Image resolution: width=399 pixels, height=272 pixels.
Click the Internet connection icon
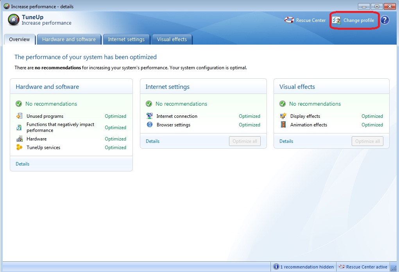[150, 116]
